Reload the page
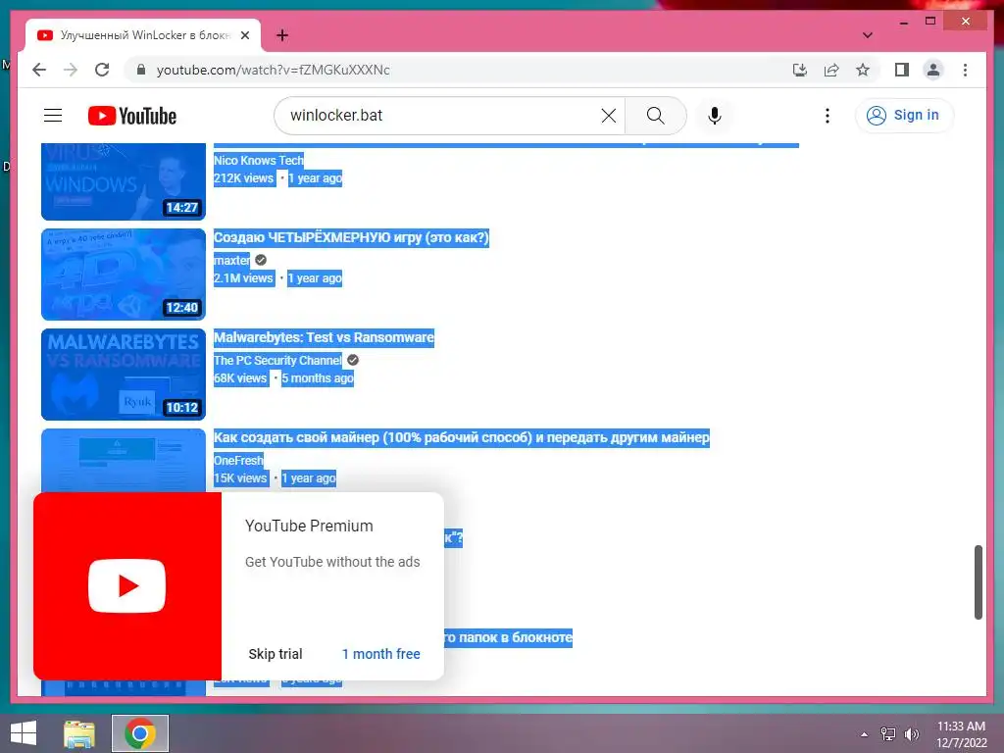This screenshot has height=753, width=1004. coord(102,70)
